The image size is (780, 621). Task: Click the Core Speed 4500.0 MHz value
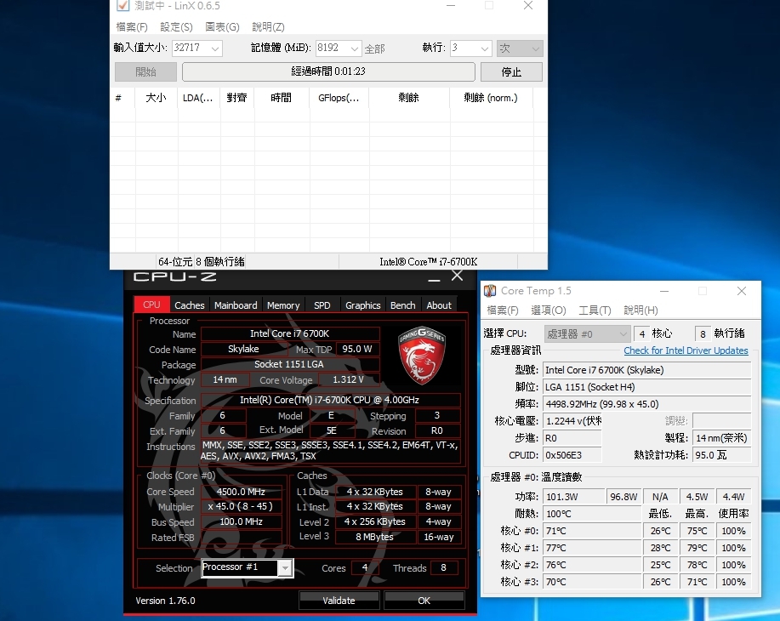click(241, 492)
